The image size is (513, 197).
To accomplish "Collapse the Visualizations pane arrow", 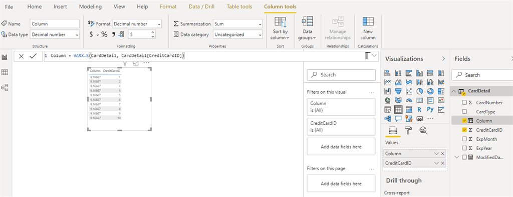I will pos(443,59).
